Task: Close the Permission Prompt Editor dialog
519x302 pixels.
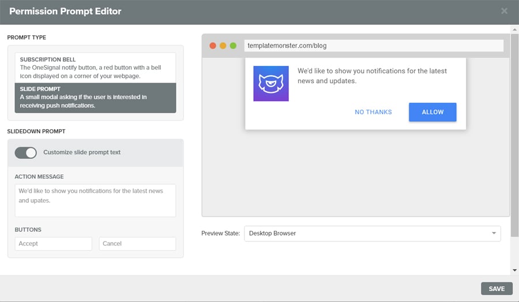Action: click(504, 11)
